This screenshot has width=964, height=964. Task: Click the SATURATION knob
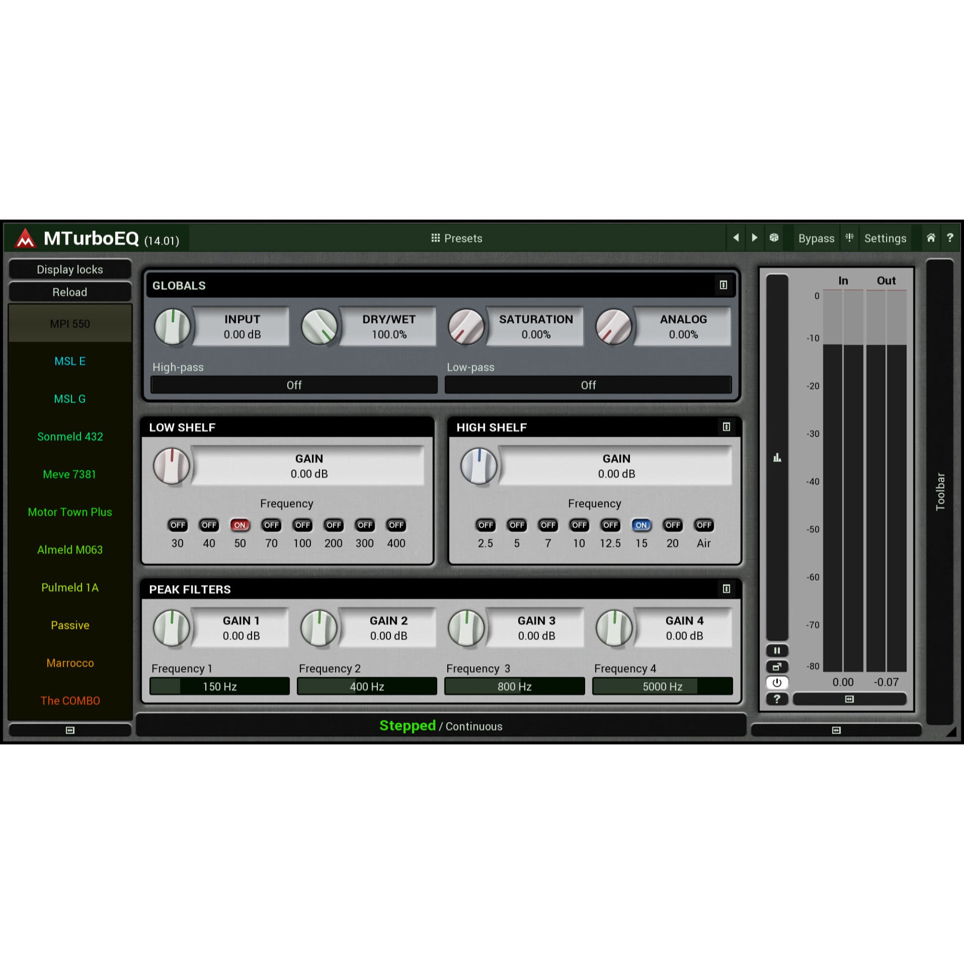pyautogui.click(x=466, y=327)
